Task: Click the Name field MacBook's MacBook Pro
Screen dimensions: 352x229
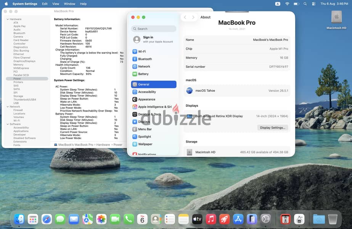Action: click(x=237, y=40)
